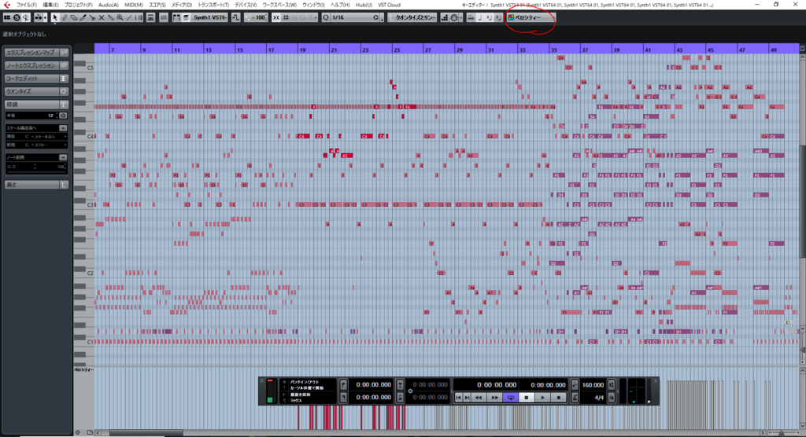This screenshot has width=806, height=437.
Task: Select the Zoom magnifier tool
Action: (120, 17)
